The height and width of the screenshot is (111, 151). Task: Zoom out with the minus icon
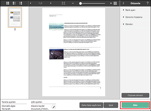pos(73,3)
